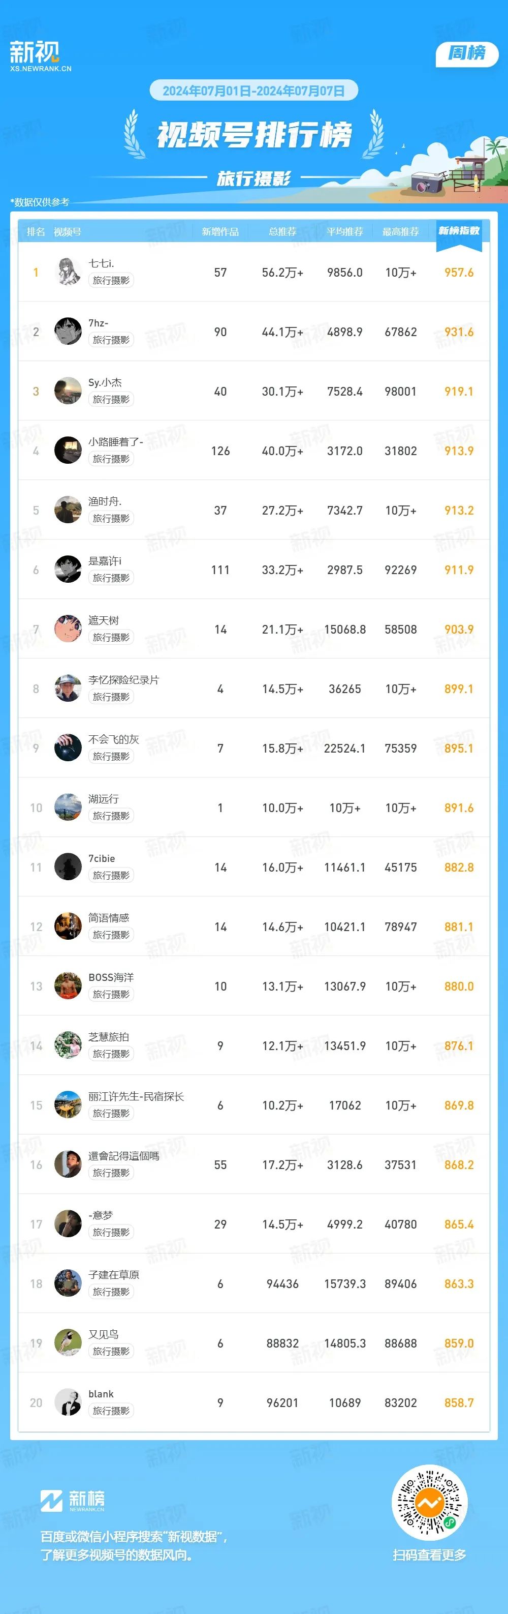Screen dimensions: 508x1614
Task: Select the 李忆探险纪录片 account name
Action: [x=124, y=680]
